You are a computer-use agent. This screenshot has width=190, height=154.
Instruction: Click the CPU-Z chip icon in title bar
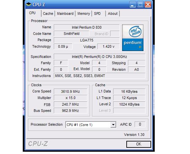pos(28,5)
